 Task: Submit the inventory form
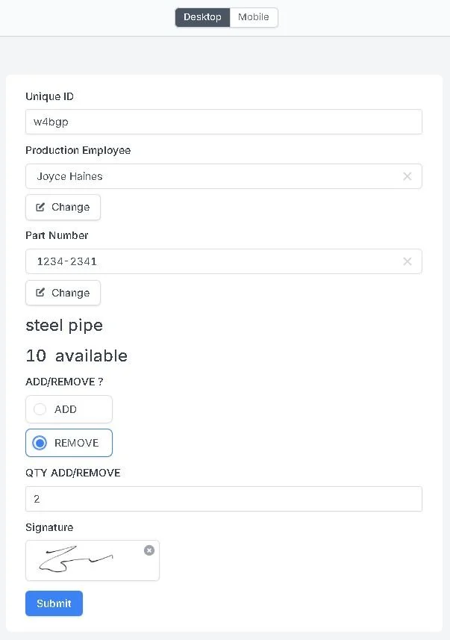click(54, 603)
